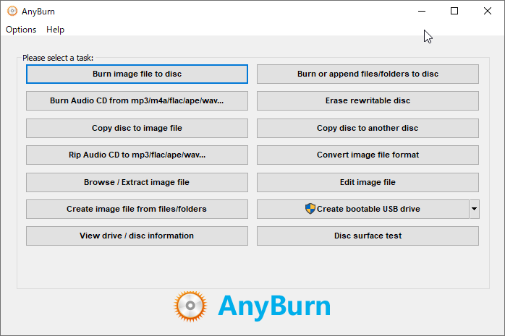Select Edit image file task

click(x=368, y=182)
